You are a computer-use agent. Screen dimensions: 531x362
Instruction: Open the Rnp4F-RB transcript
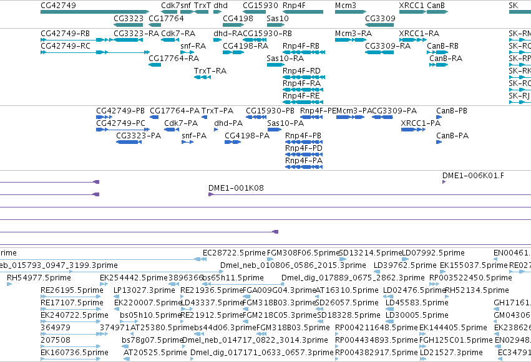tap(304, 52)
